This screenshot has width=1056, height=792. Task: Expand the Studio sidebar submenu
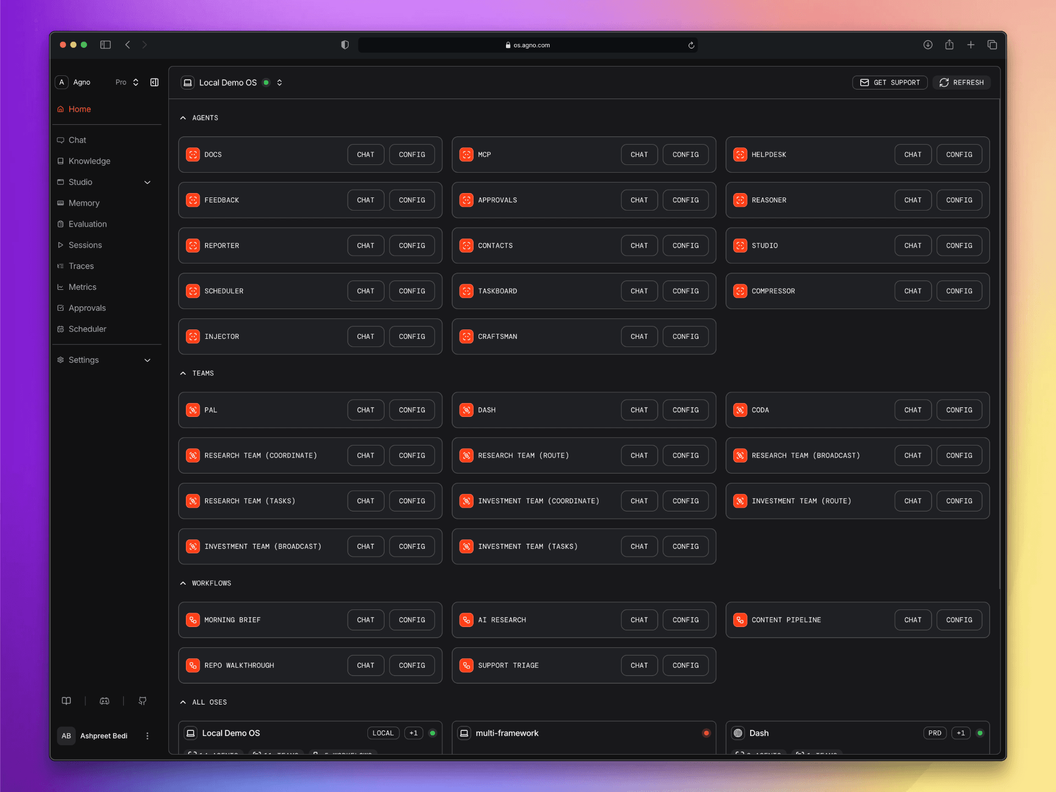pyautogui.click(x=147, y=182)
